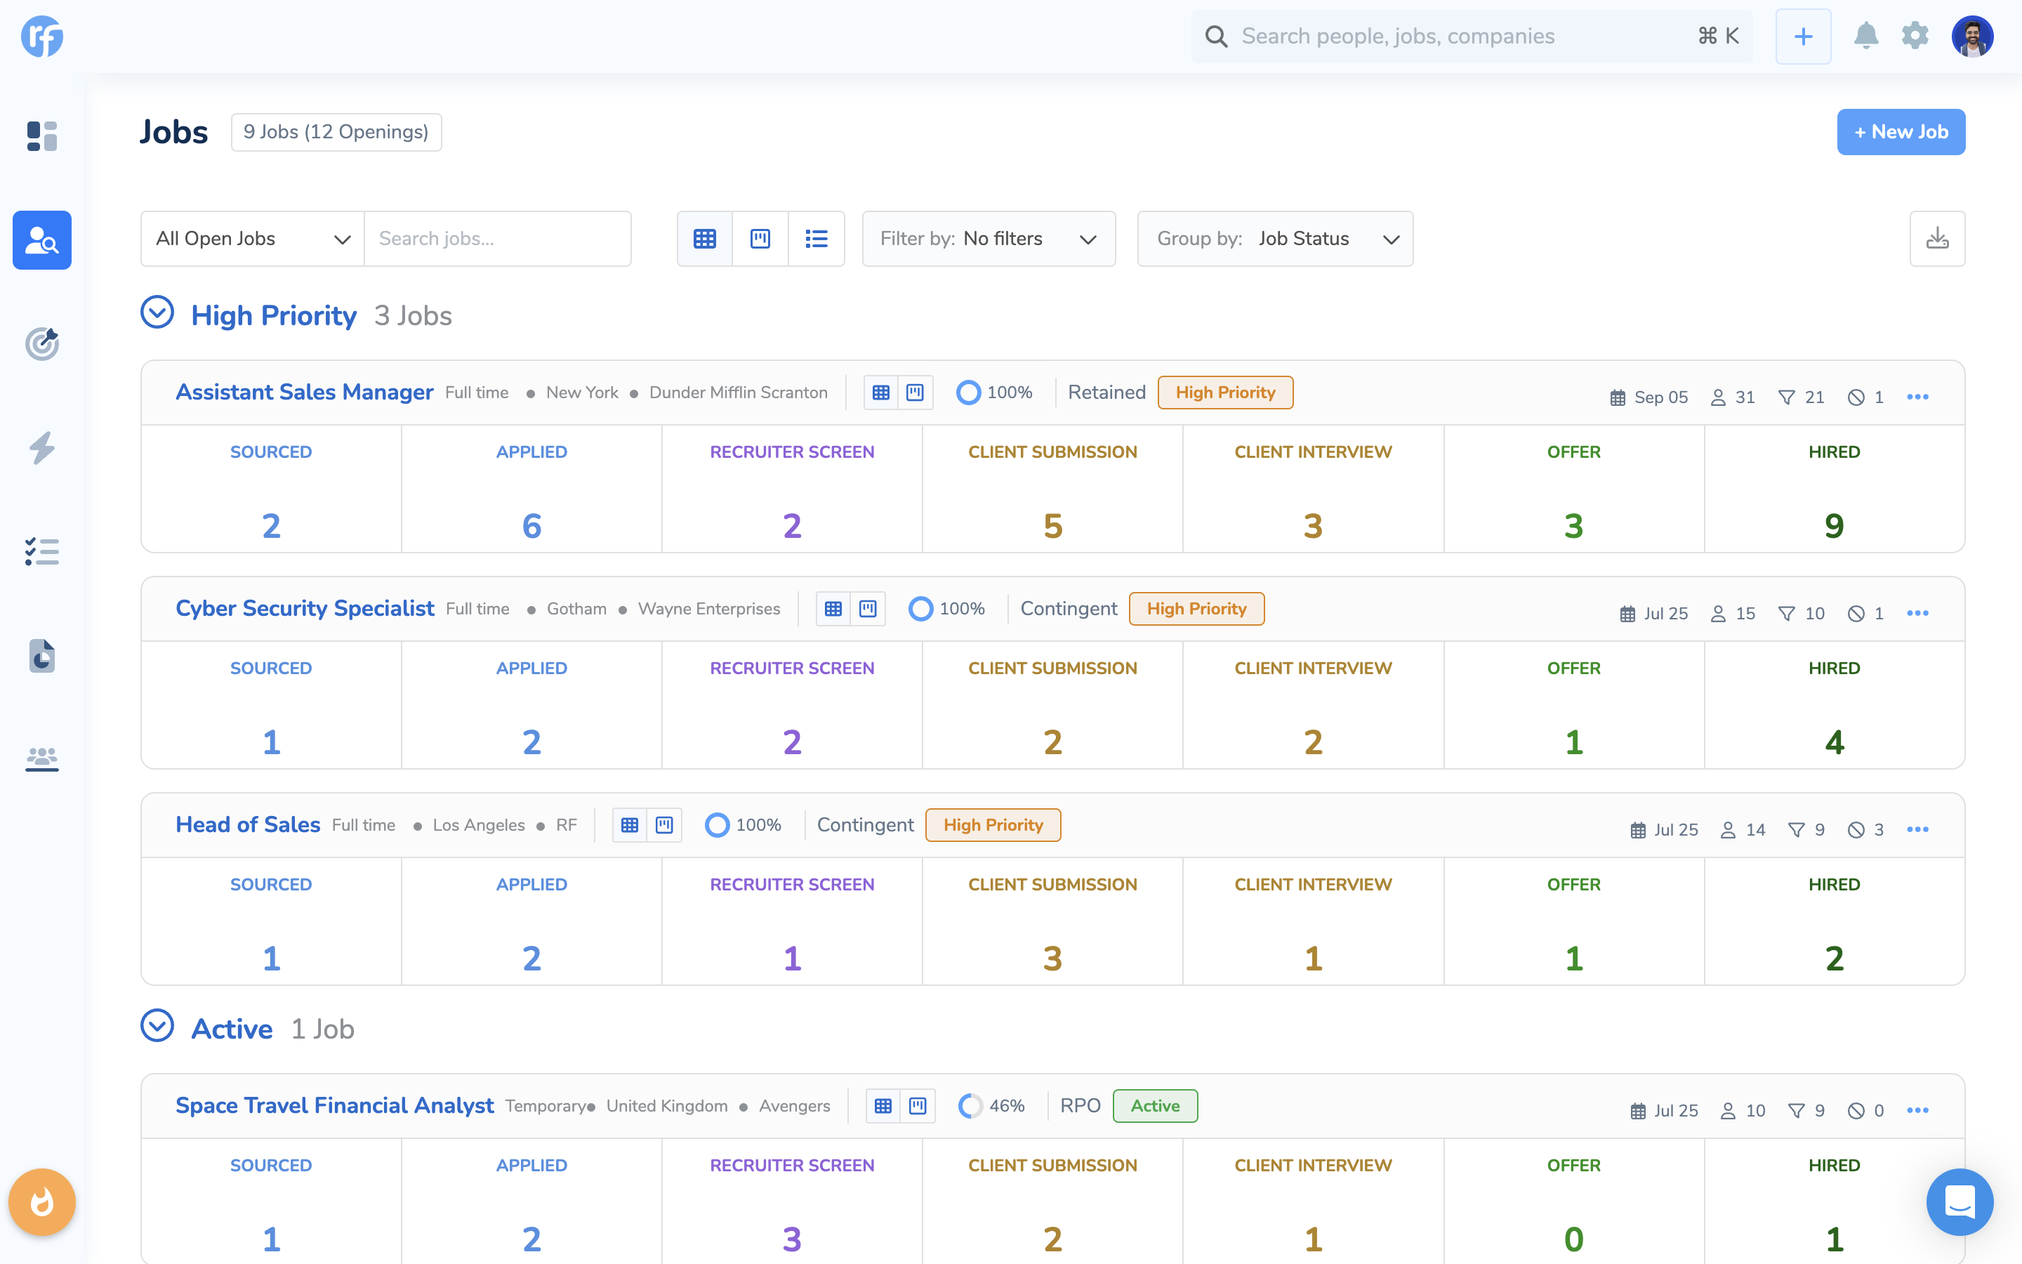The image size is (2022, 1264).
Task: Click Offer count 3 for Assistant Sales Manager
Action: pos(1573,527)
